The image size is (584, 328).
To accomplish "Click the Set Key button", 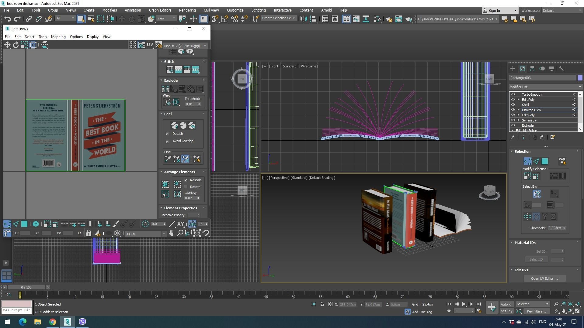I will pos(506,311).
